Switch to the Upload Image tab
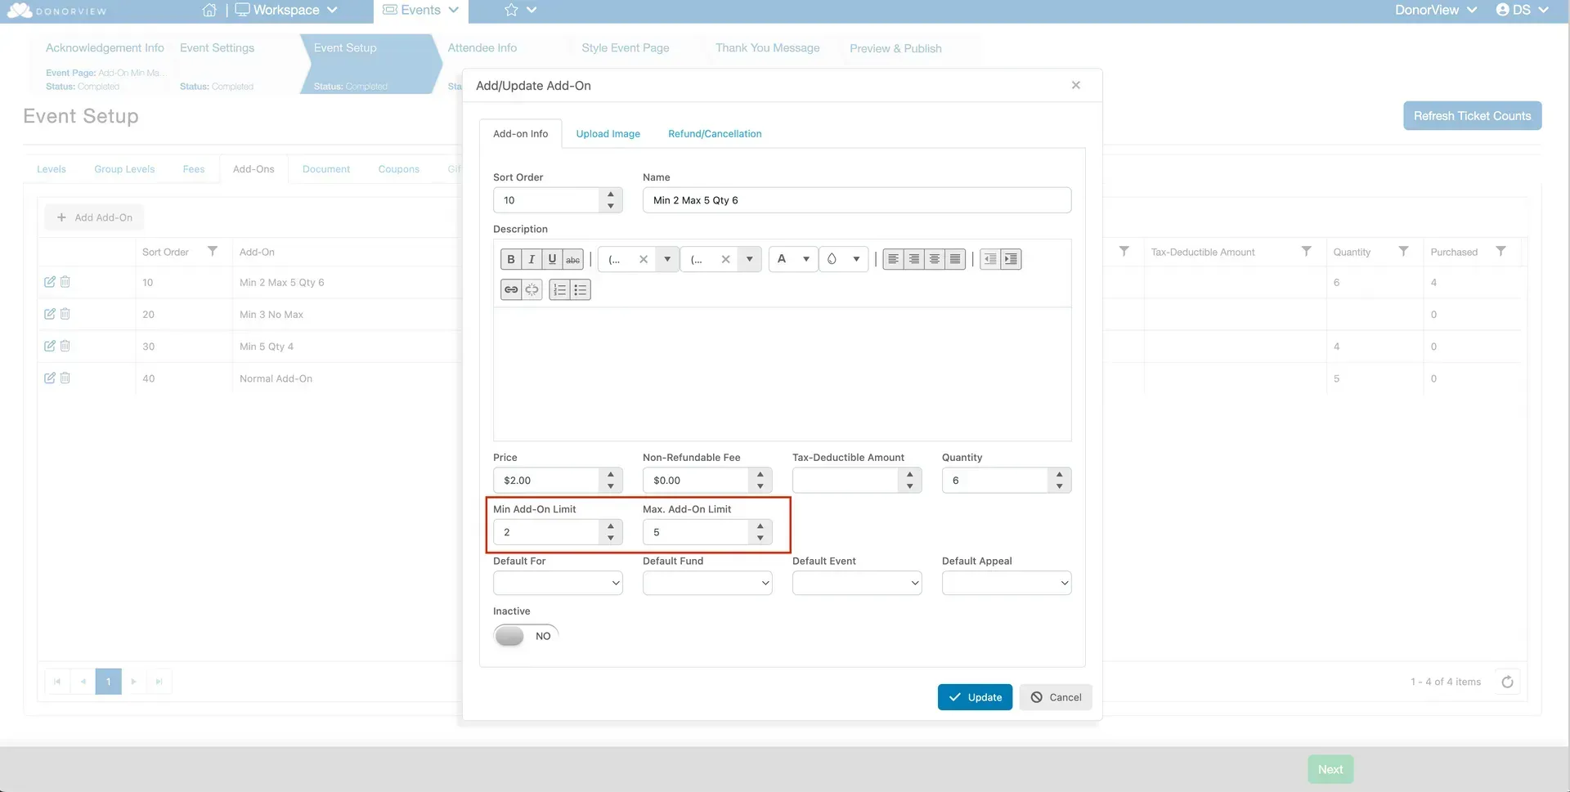Image resolution: width=1570 pixels, height=792 pixels. (608, 134)
